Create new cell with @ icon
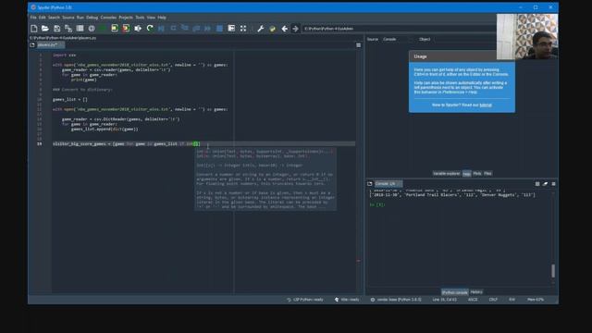Viewport: 592px width, 333px height. point(92,29)
